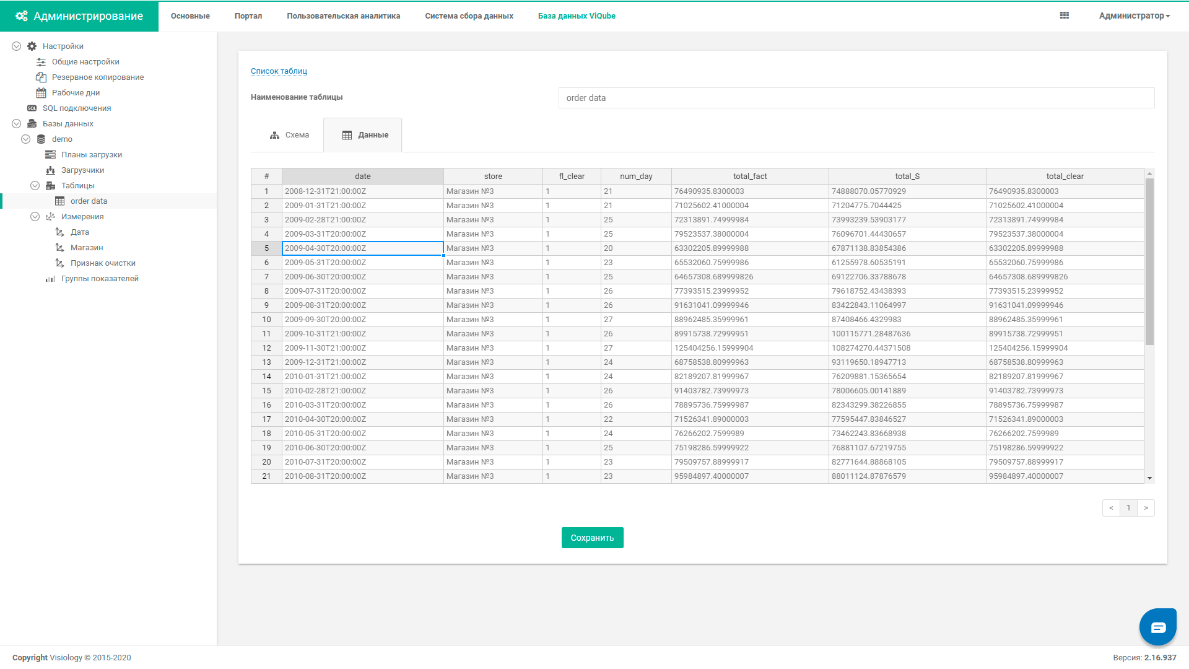
Task: Click the Дата dimension icon
Action: (60, 232)
